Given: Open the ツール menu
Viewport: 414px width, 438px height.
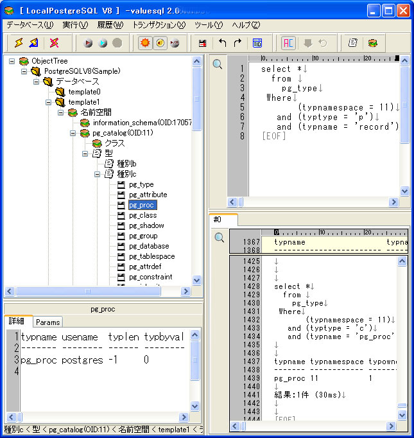Looking at the screenshot, I should (x=209, y=25).
